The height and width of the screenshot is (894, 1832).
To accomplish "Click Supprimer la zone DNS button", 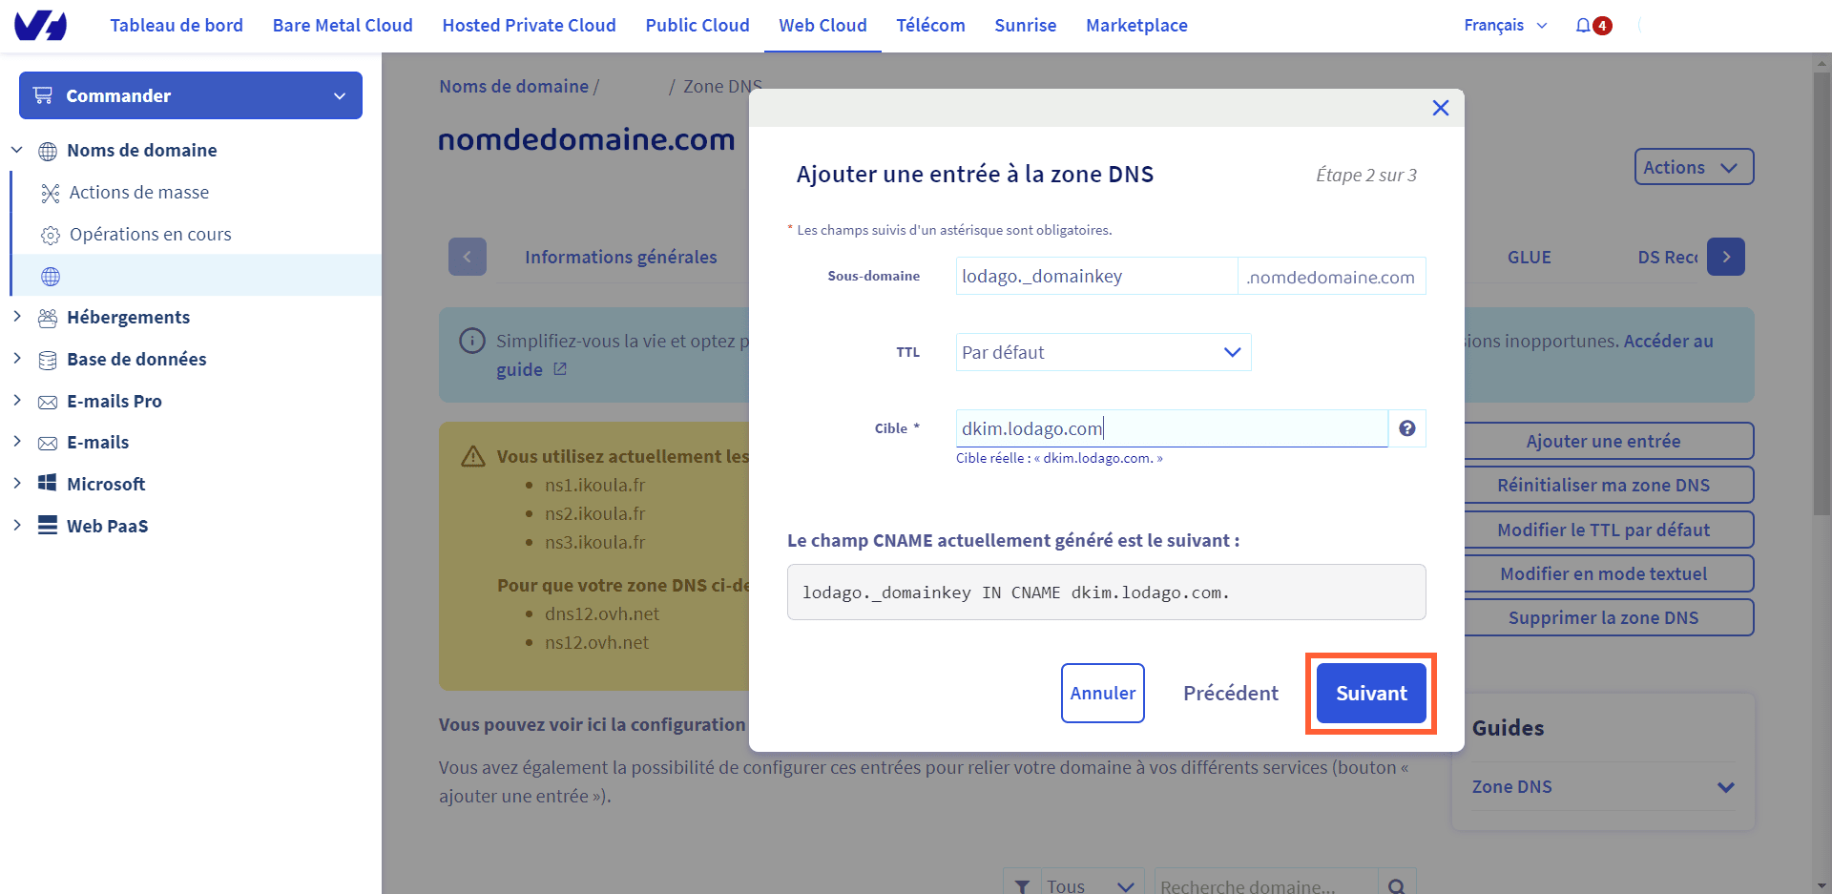I will [1609, 617].
